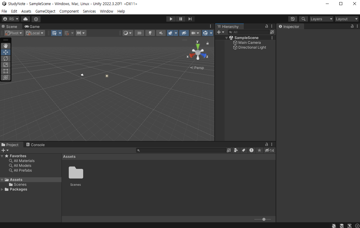The width and height of the screenshot is (360, 228).
Task: Open the gizmos dropdown arrow
Action: pos(211,33)
